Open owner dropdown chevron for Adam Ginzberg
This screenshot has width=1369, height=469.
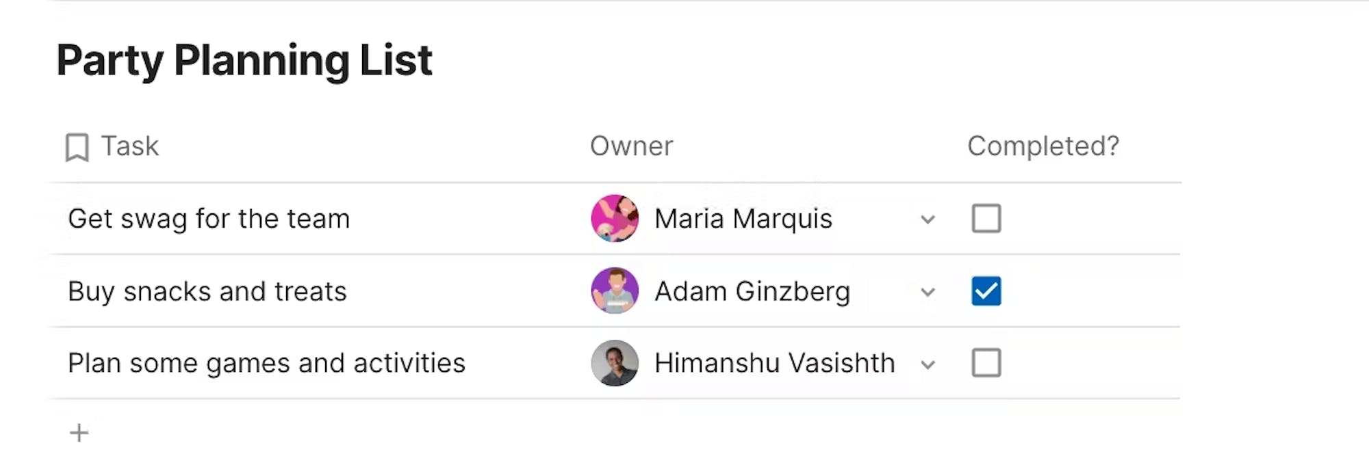point(927,293)
